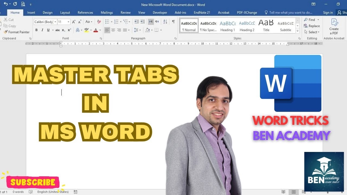Expand font color dropdown arrow

coord(100,30)
